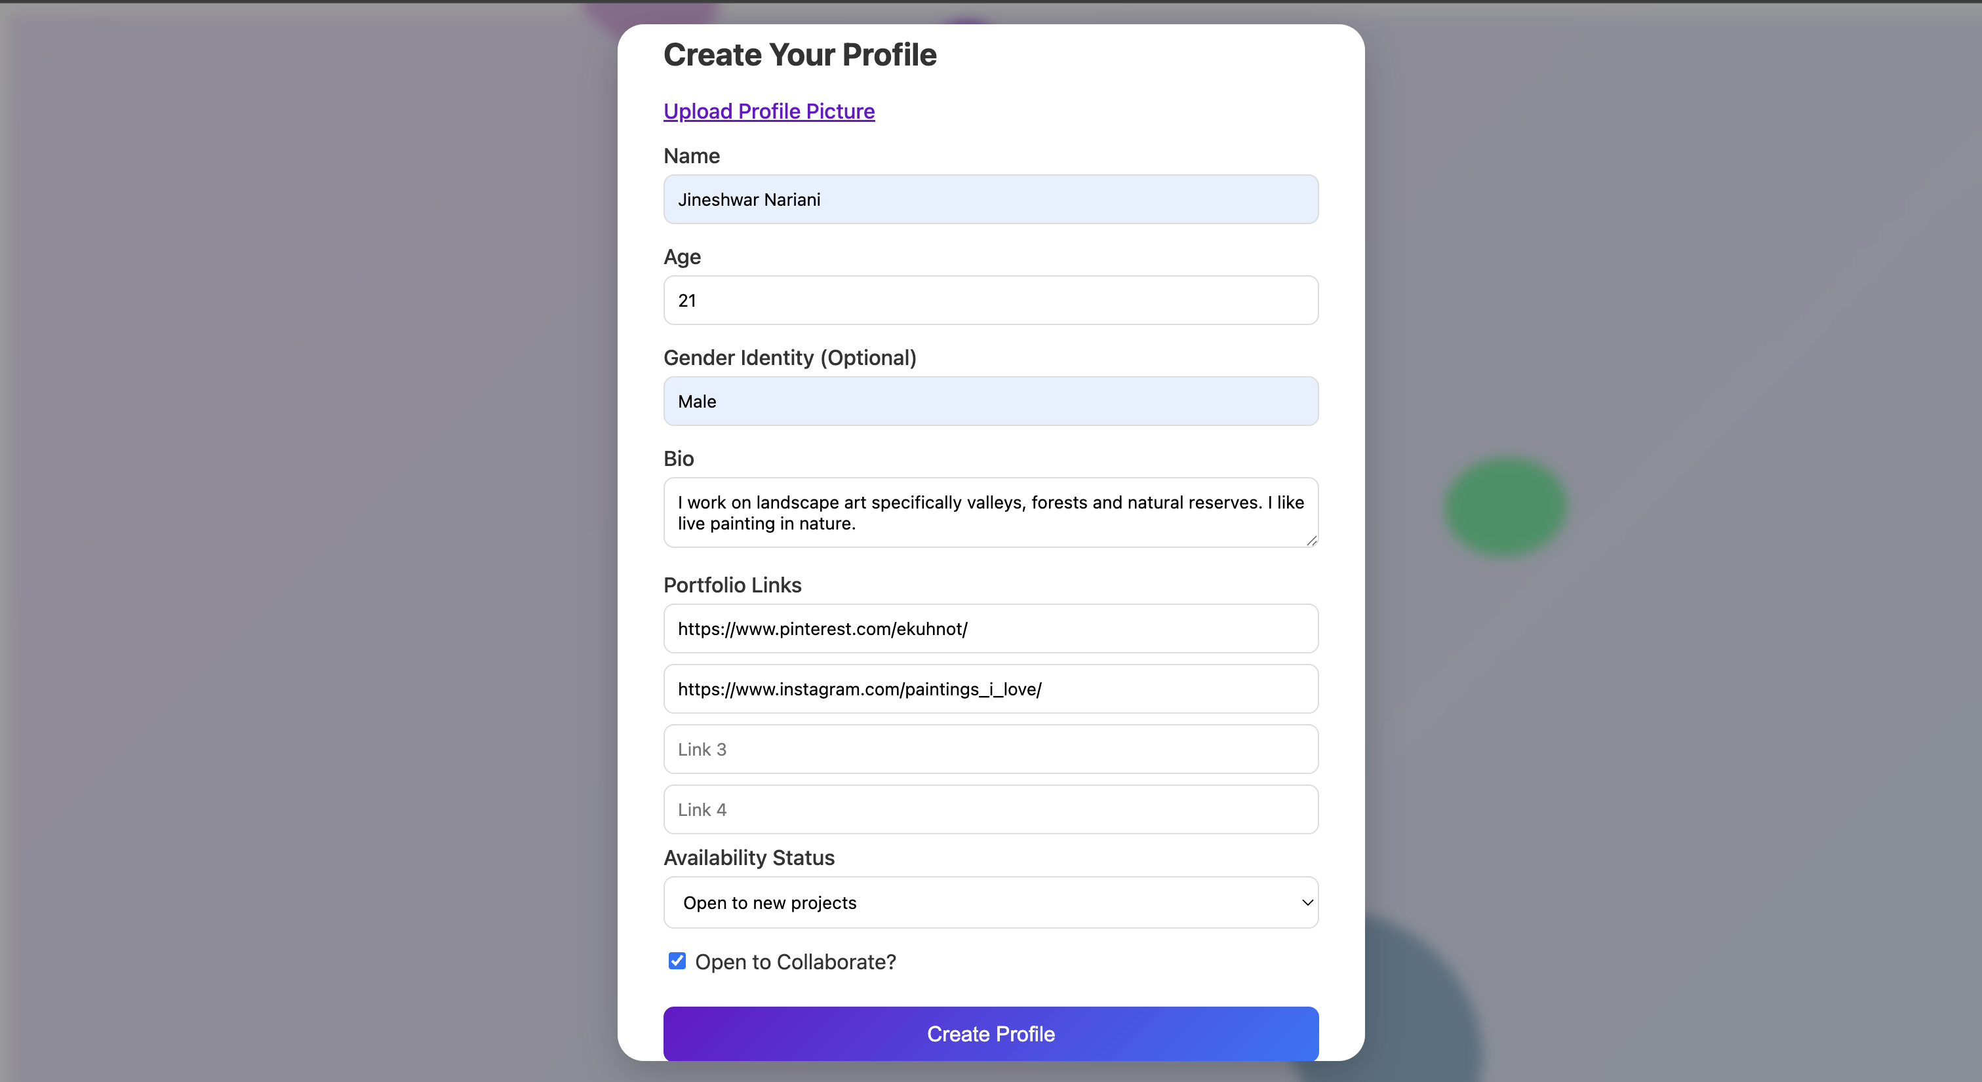Click the Name label above the first field
Image resolution: width=1982 pixels, height=1082 pixels.
pyautogui.click(x=692, y=156)
